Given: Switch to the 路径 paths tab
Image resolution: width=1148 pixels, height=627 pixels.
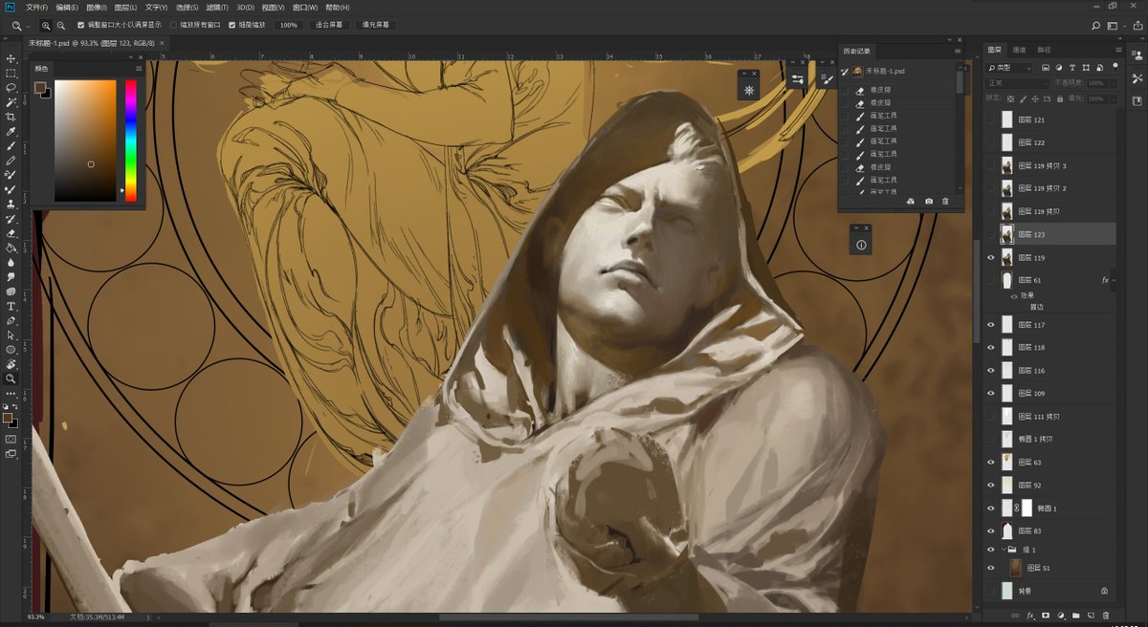Looking at the screenshot, I should coord(1044,50).
